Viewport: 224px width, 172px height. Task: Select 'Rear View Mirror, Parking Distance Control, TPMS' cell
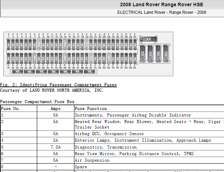[x=149, y=154]
